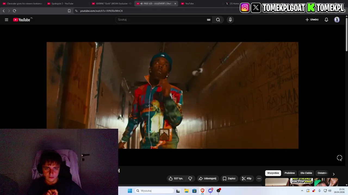Open OBS Studio from the taskbar

[x=218, y=191]
